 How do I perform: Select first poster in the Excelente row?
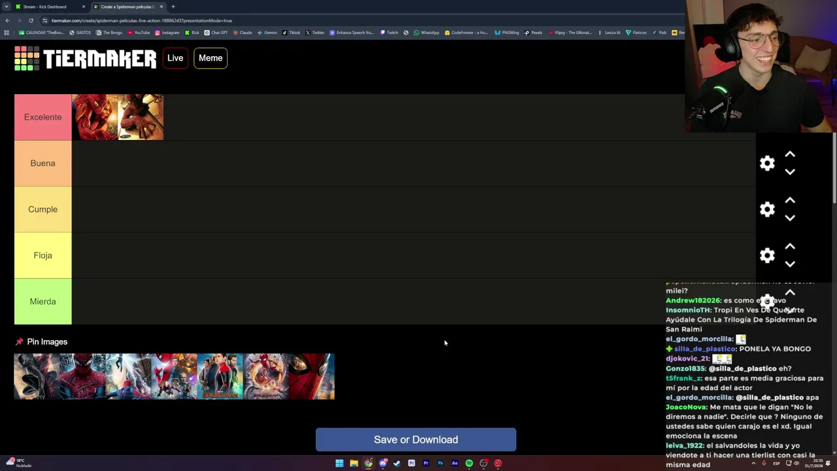pos(95,117)
